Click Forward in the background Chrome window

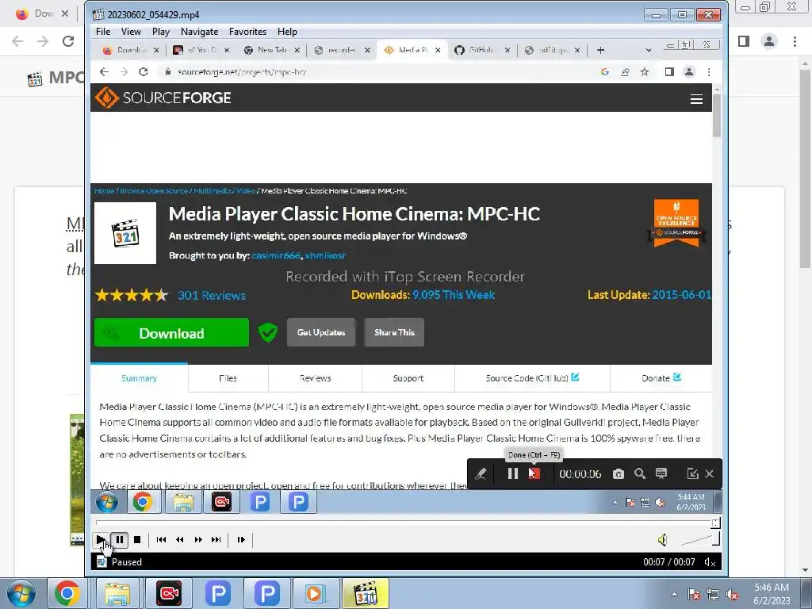(43, 41)
